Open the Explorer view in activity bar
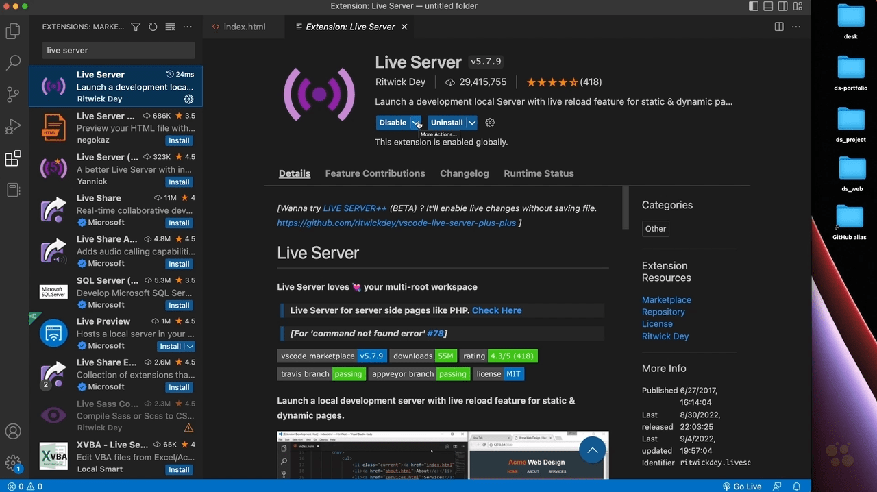This screenshot has width=877, height=492. point(13,31)
